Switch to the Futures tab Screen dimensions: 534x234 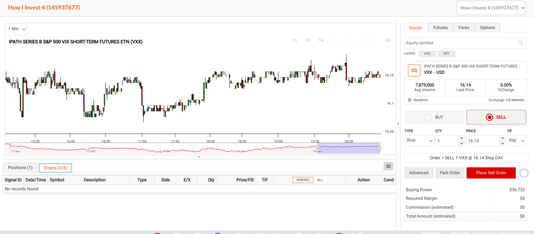(x=440, y=28)
